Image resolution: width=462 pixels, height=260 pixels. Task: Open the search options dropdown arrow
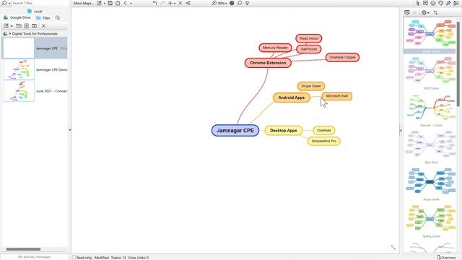9,3
